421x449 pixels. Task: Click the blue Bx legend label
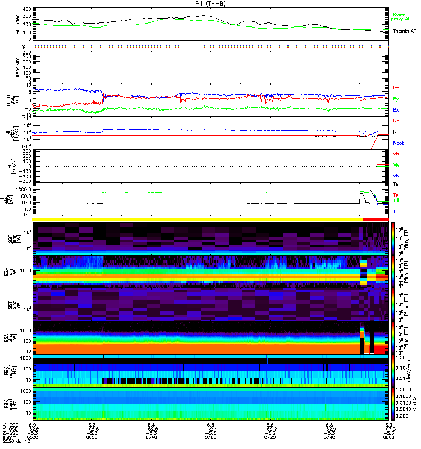pos(396,109)
